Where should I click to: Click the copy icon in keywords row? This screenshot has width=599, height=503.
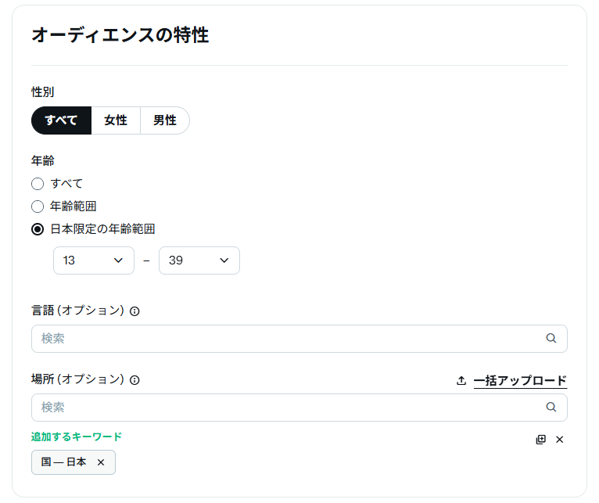541,440
